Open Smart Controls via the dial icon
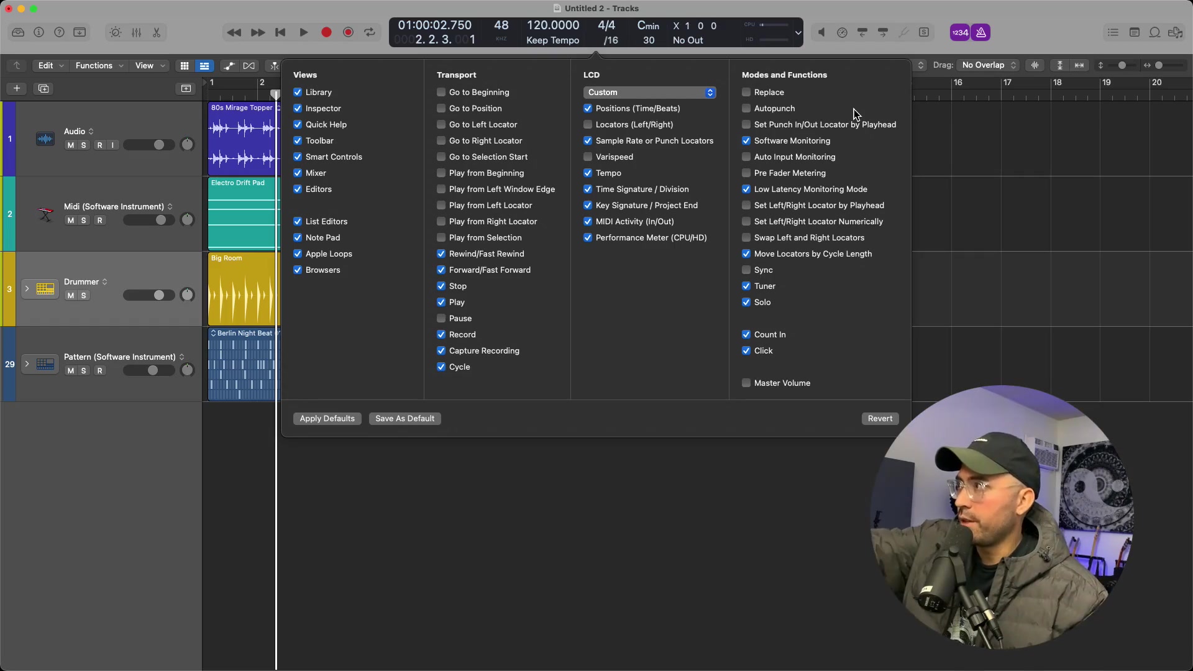1193x671 pixels. (116, 32)
